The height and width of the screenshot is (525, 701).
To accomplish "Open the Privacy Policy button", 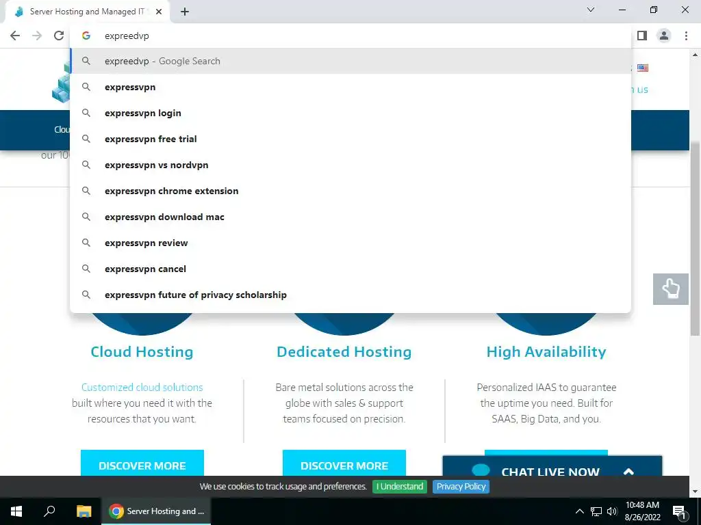I will (x=461, y=487).
